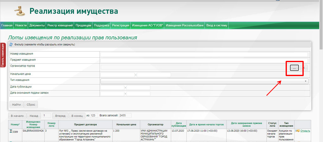The width and height of the screenshot is (323, 142).
Task: Go to next page with Вперед
Action: pyautogui.click(x=60, y=116)
